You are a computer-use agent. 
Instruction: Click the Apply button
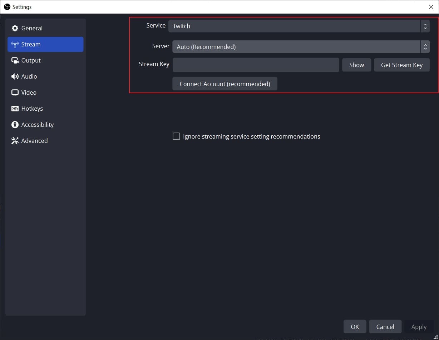(x=419, y=327)
